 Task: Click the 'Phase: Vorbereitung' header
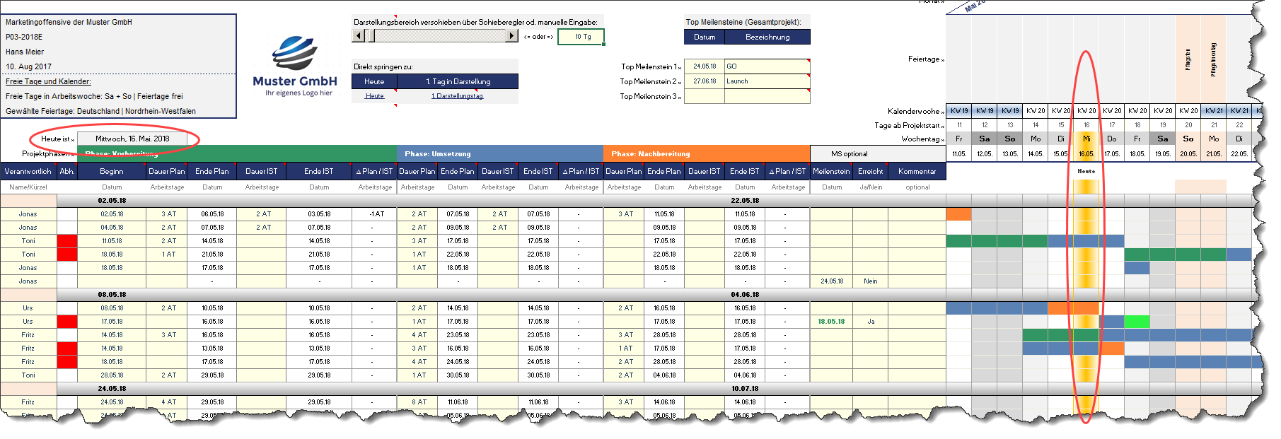[x=237, y=153]
